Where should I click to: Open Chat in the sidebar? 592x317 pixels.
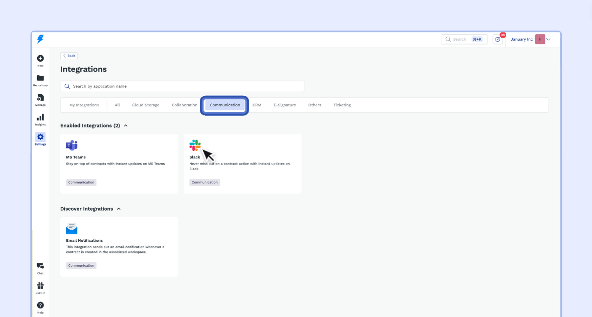pos(40,268)
